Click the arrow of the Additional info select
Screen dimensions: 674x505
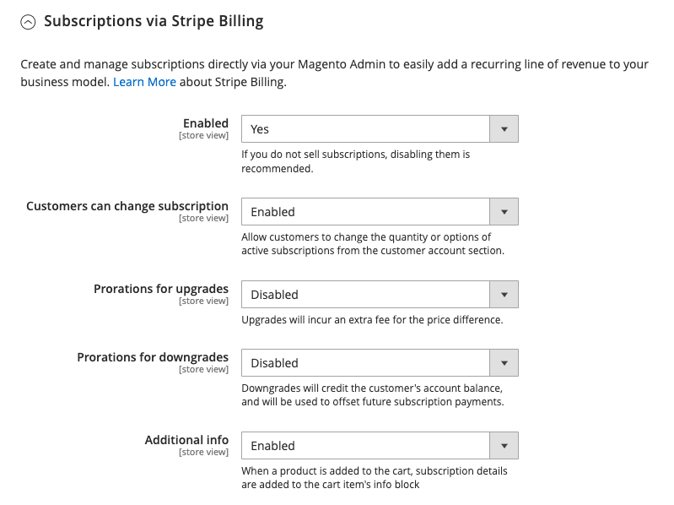(504, 445)
